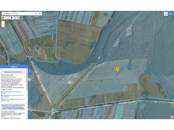
Task: Click the Інформація panel header tab
Action: (x=14, y=67)
